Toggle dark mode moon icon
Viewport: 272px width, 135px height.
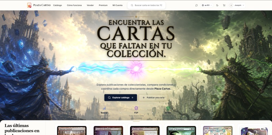(217, 5)
